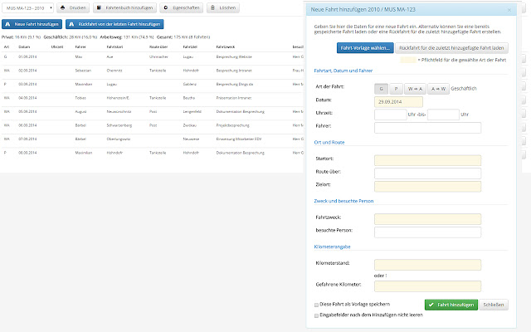Image resolution: width=531 pixels, height=332 pixels.
Task: Click driver name Tobias in the table
Action: click(80, 98)
